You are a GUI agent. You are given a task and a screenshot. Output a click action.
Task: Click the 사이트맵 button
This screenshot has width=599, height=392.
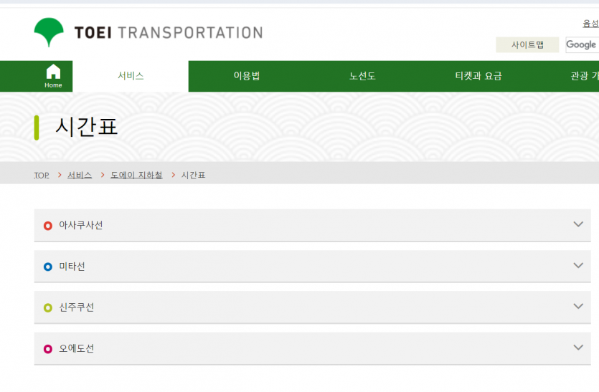[x=527, y=44]
